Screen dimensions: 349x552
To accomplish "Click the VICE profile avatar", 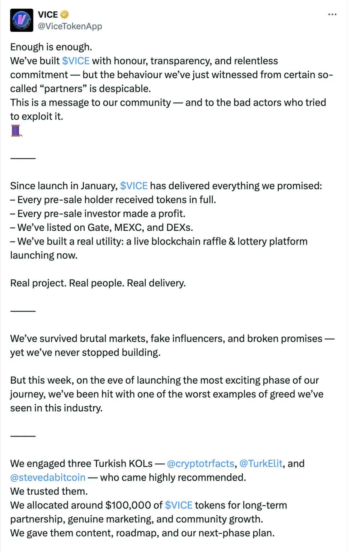I will coord(22,20).
